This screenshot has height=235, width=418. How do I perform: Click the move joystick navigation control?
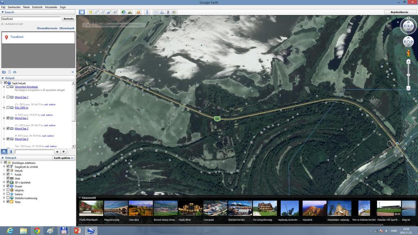tap(408, 42)
